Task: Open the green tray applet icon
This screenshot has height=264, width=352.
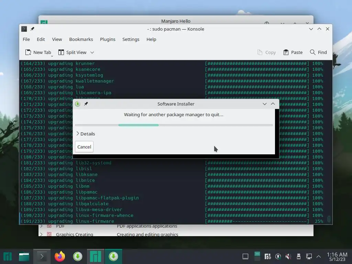Action: [257, 256]
